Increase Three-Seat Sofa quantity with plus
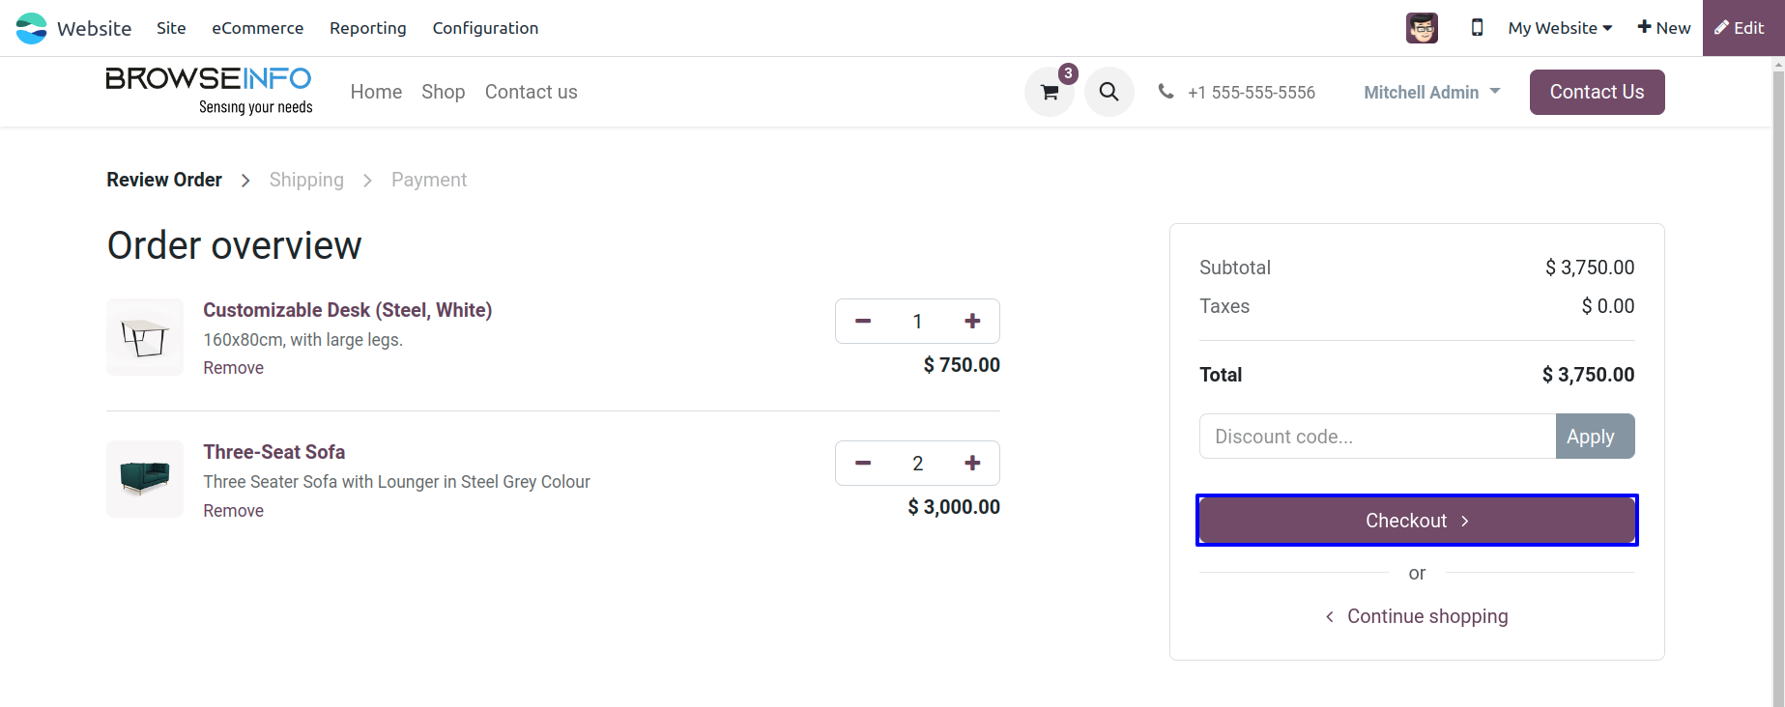Screen dimensions: 1785x707 [x=972, y=464]
